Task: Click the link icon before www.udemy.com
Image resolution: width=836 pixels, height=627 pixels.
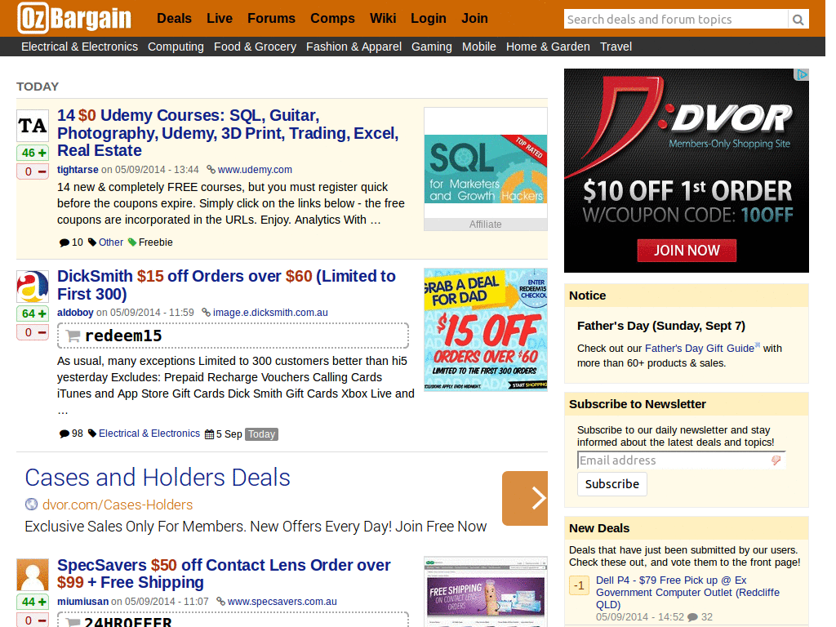Action: [x=211, y=170]
